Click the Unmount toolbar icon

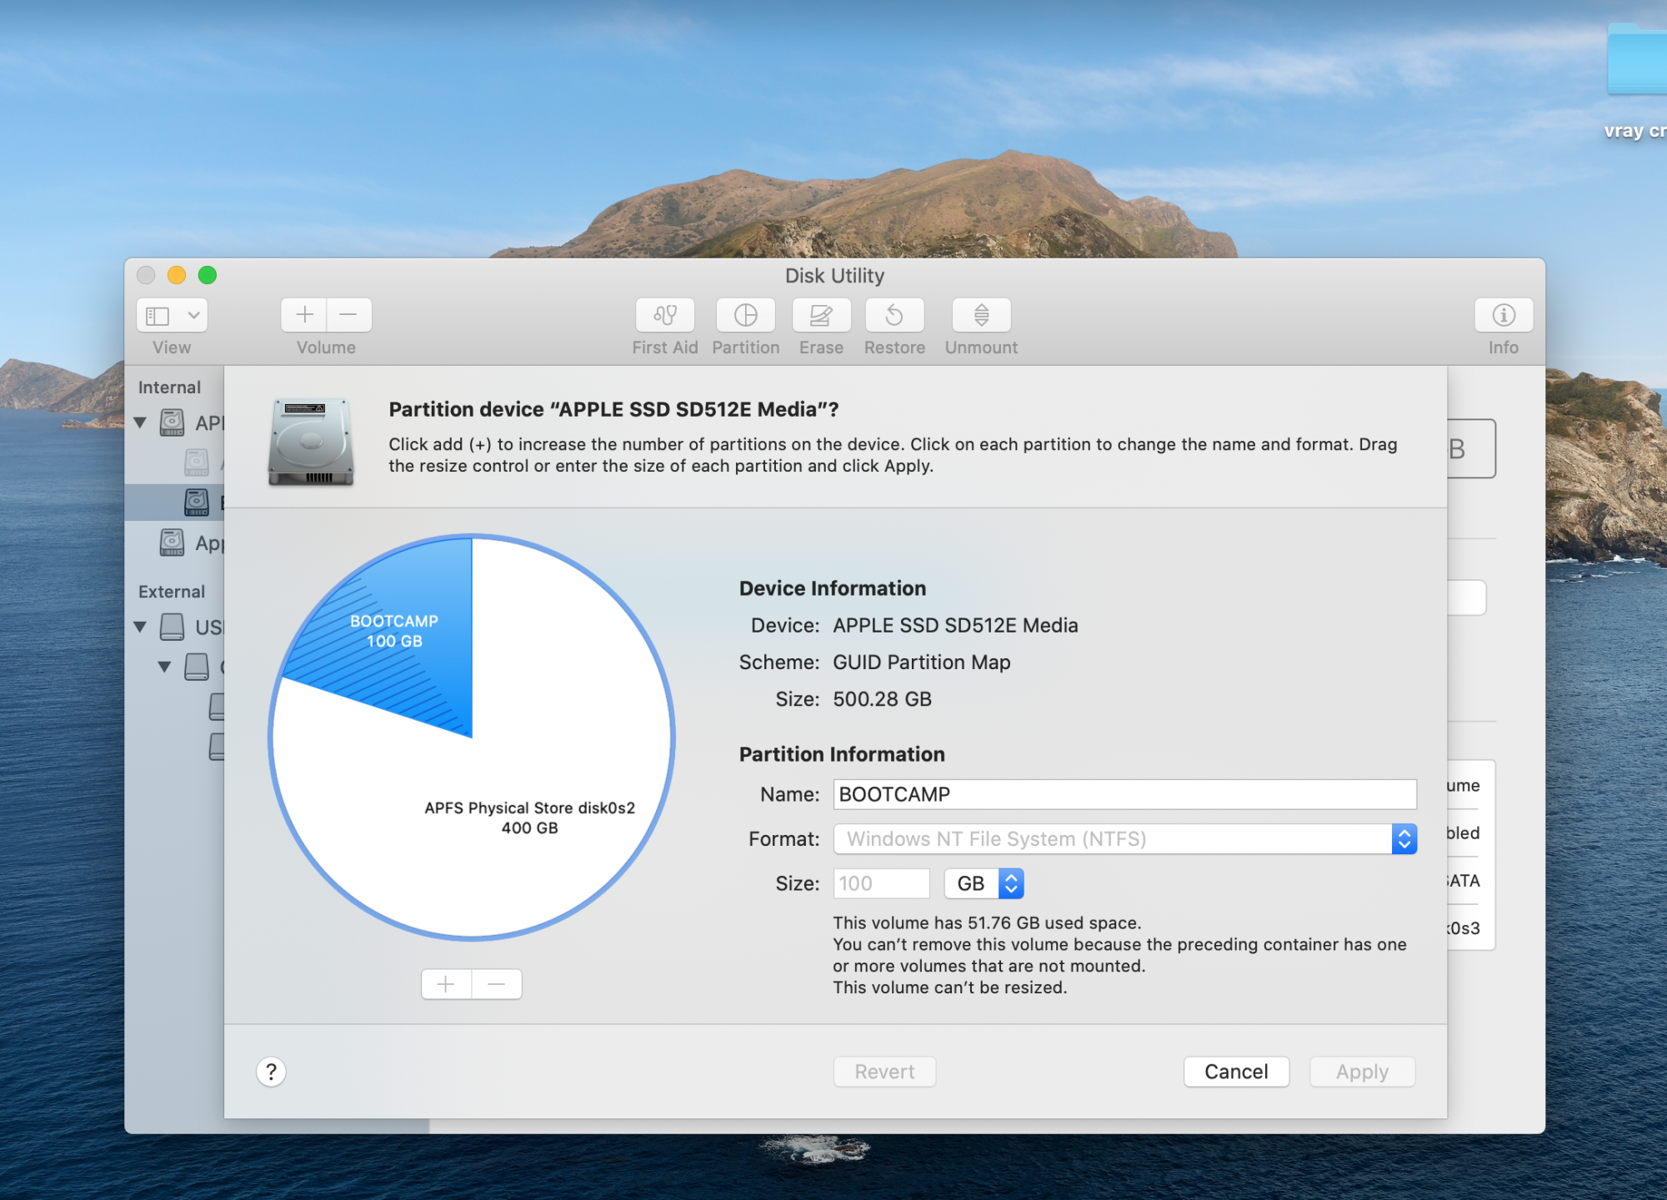click(981, 315)
